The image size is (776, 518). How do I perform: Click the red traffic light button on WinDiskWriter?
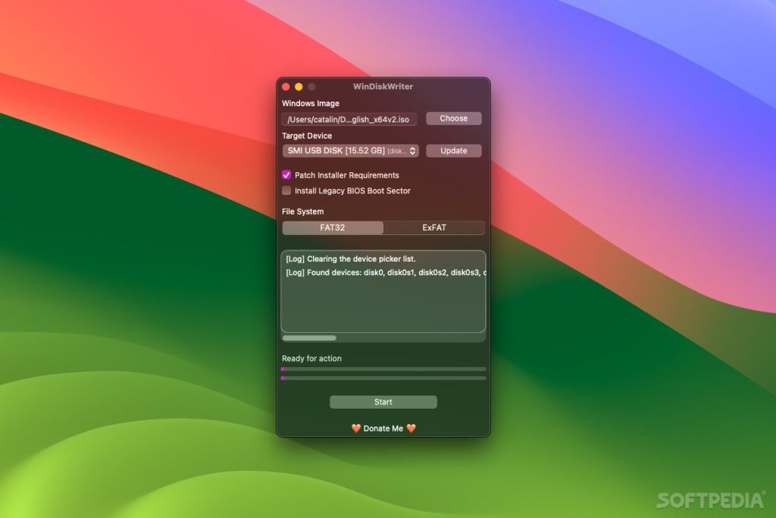tap(285, 86)
